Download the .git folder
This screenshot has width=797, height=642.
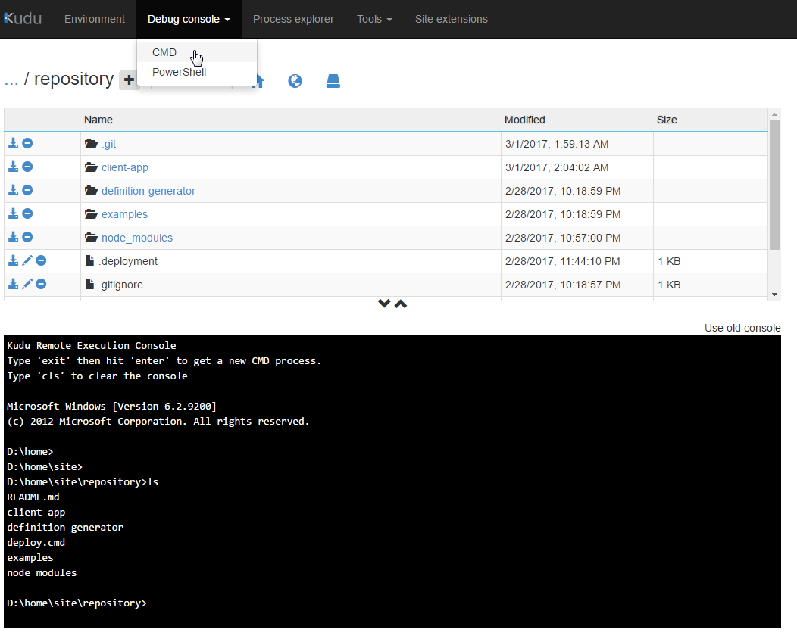point(13,143)
